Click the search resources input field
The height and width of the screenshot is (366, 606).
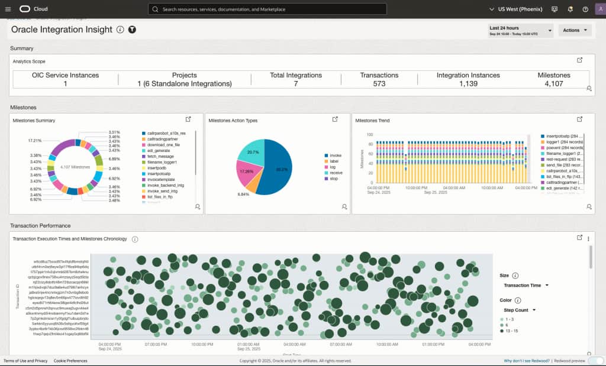267,9
